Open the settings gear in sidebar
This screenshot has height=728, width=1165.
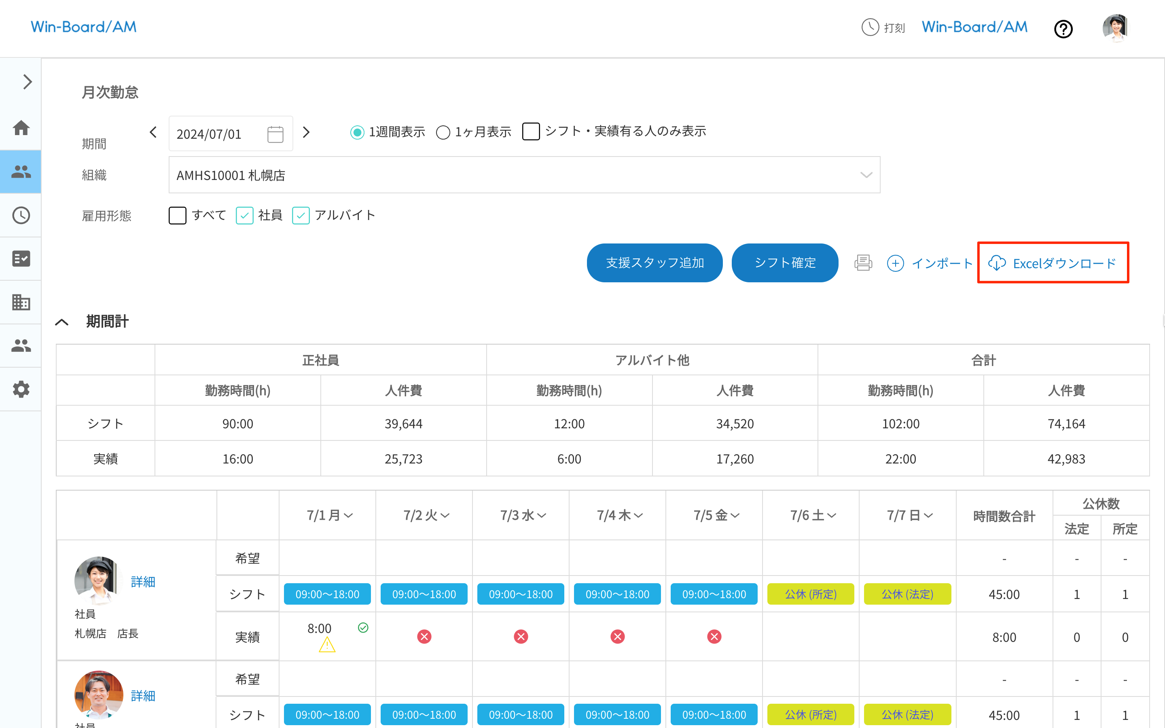point(21,389)
